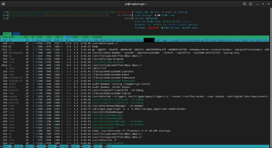272x148 pixels.
Task: Open F6 SortBy menu
Action: point(64,146)
